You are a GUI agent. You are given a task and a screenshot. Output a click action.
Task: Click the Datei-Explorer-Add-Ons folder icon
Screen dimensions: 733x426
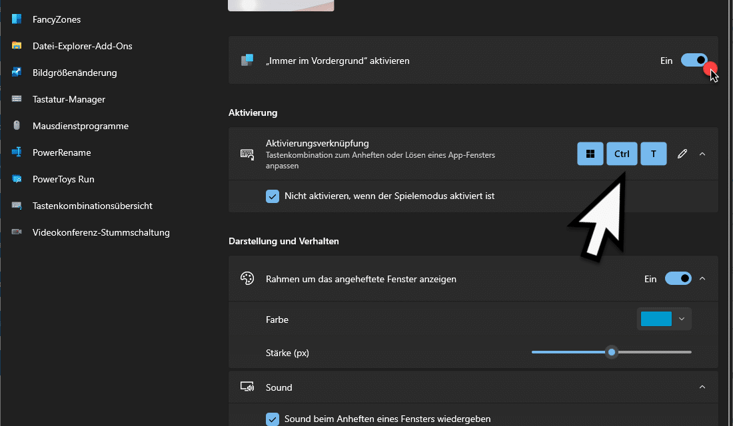[17, 46]
